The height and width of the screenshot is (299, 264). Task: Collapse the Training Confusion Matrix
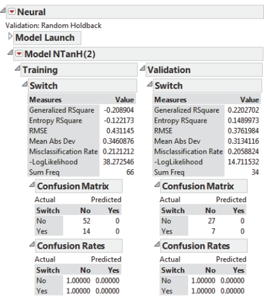[x=32, y=185]
